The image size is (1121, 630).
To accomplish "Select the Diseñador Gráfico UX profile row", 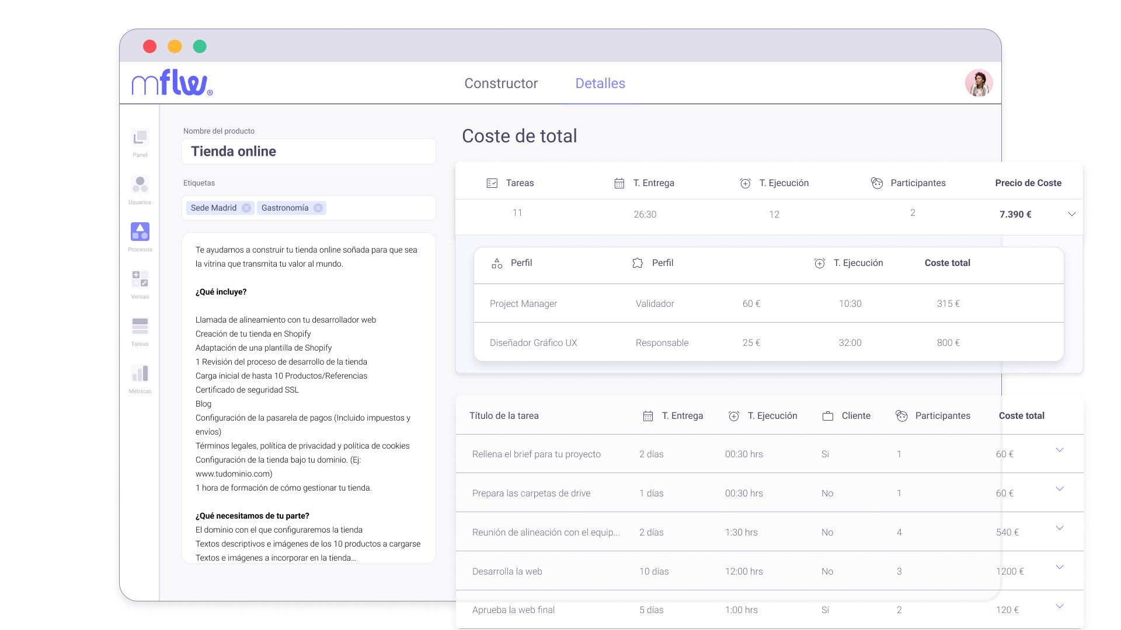I will 768,342.
